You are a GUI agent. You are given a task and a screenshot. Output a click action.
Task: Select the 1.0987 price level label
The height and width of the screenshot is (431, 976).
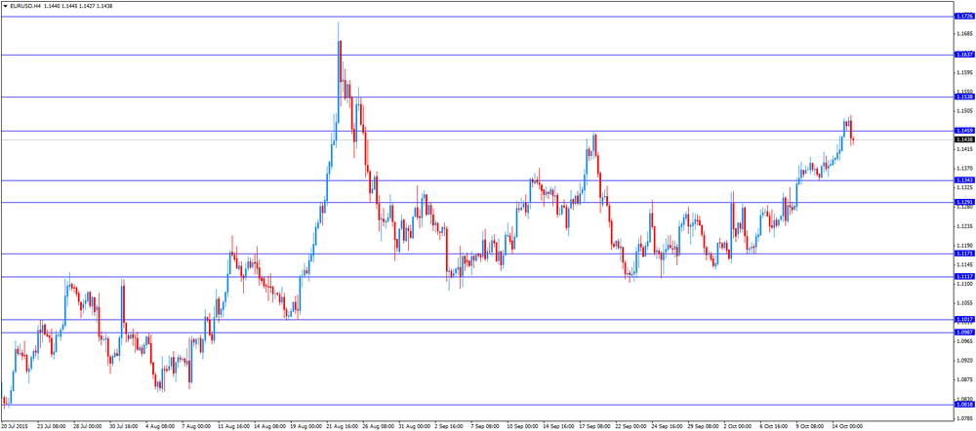click(x=963, y=333)
